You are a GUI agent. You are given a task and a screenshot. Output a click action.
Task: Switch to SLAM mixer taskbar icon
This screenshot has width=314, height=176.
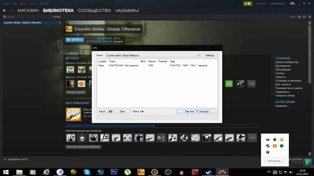(222, 172)
